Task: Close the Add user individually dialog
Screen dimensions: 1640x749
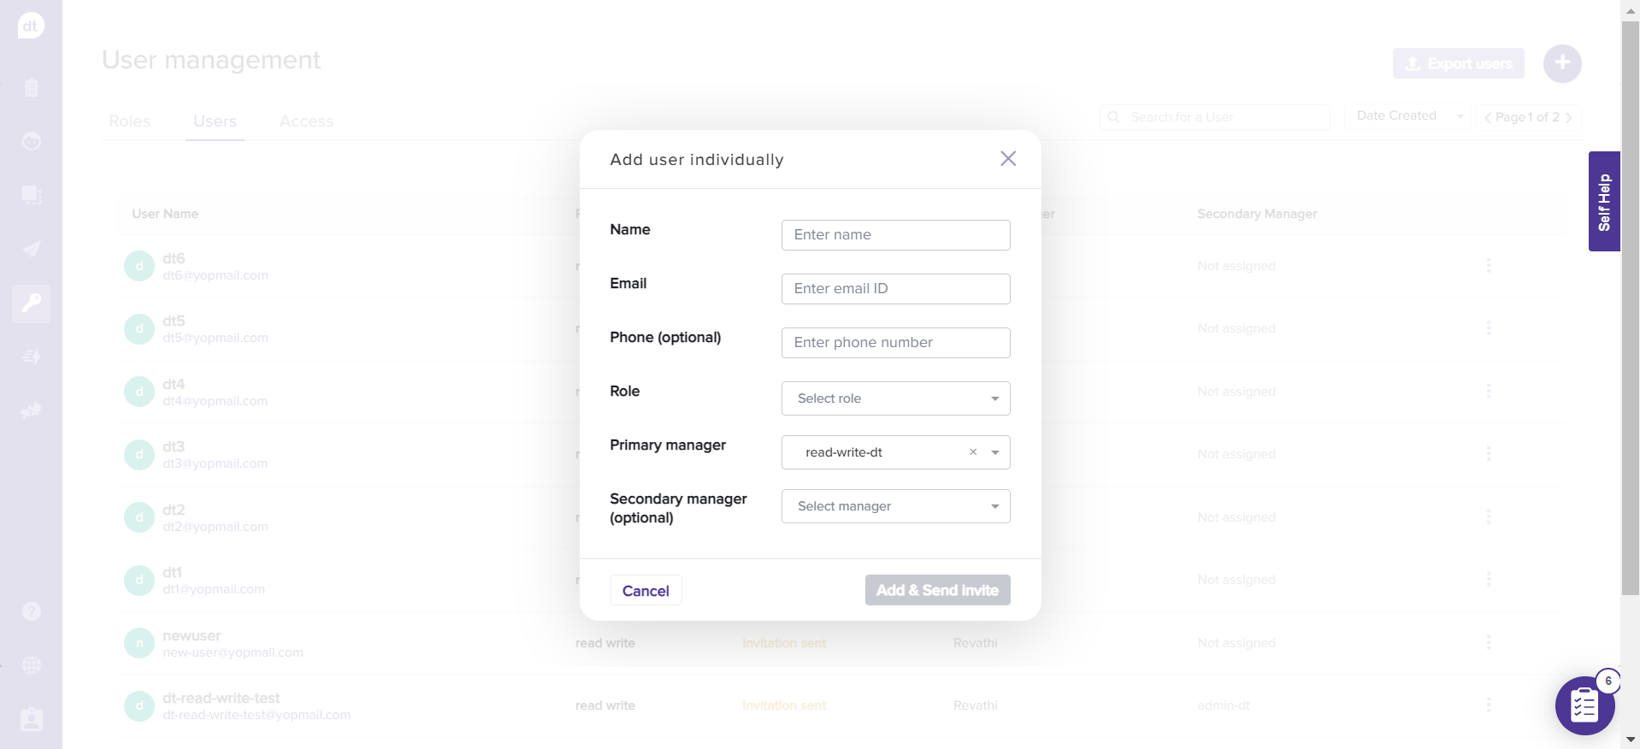Action: 1008,159
